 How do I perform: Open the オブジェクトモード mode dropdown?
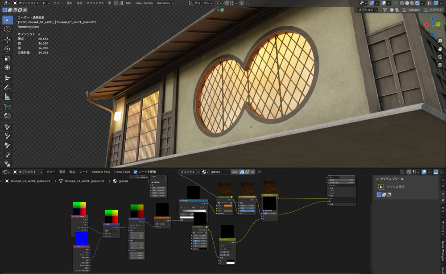(x=30, y=3)
